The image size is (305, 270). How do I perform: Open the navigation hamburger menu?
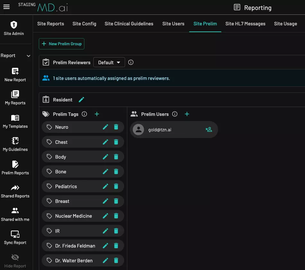[6, 7]
